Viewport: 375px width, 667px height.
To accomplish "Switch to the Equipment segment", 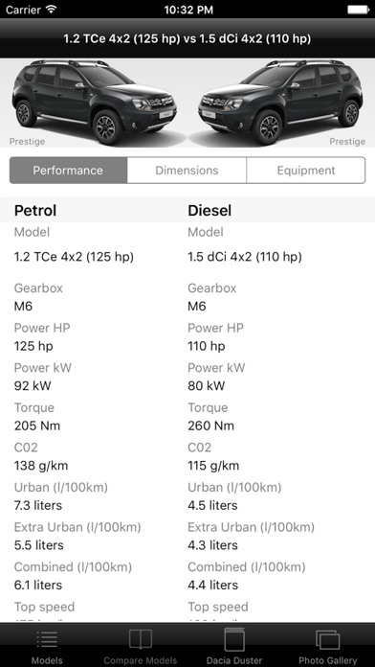I will [306, 171].
